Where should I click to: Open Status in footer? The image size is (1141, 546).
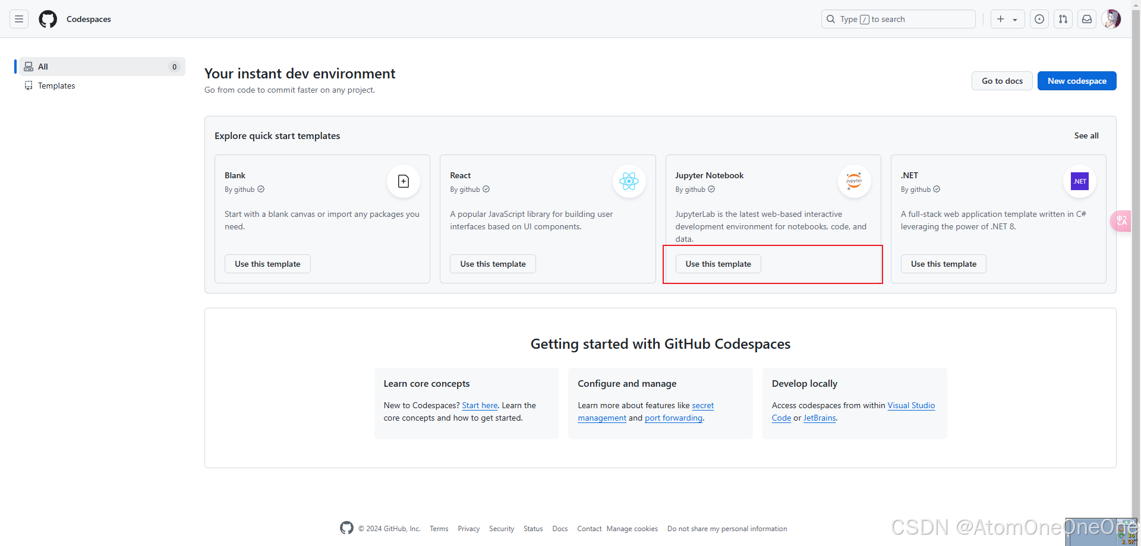(x=533, y=529)
